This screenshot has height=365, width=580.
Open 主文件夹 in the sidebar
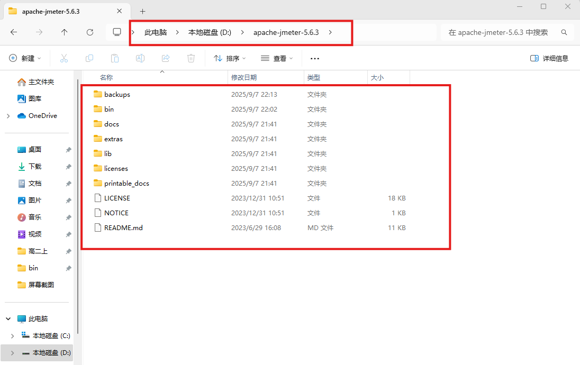click(36, 81)
